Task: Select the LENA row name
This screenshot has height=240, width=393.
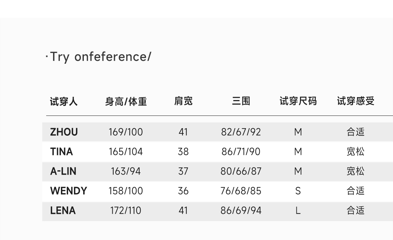Action: [63, 211]
